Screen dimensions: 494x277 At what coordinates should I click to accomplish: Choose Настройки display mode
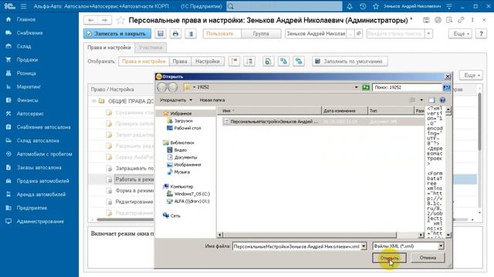(208, 62)
